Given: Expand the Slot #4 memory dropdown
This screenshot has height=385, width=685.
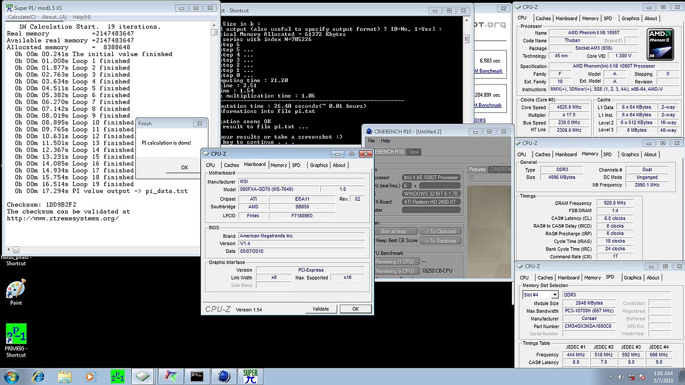Looking at the screenshot, I should [555, 295].
